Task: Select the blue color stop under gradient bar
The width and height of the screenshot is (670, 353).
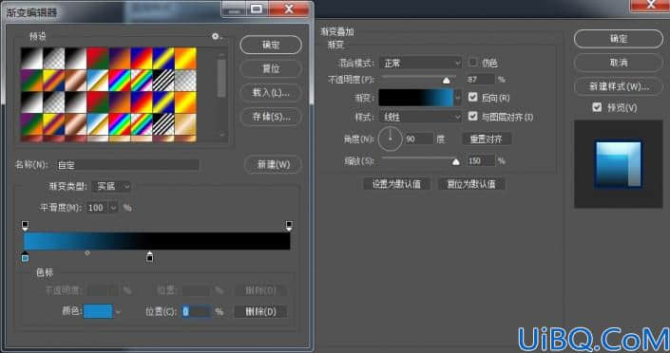Action: click(26, 257)
